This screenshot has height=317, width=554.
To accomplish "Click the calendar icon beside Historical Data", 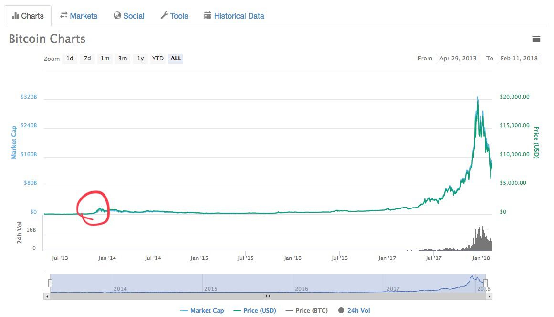I will [208, 16].
